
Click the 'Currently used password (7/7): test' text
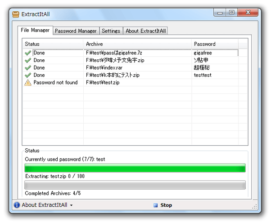[65, 159]
